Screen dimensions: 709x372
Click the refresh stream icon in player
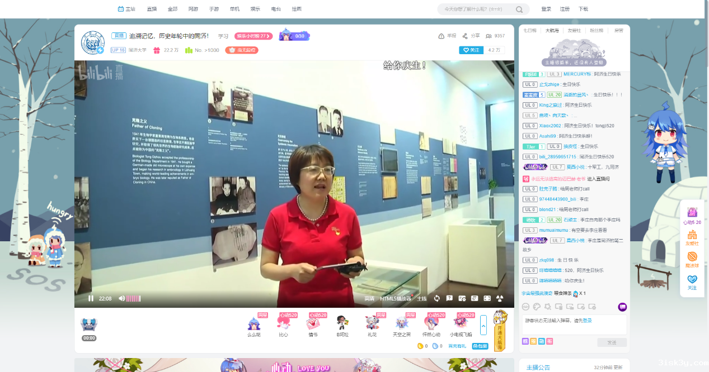tap(436, 298)
